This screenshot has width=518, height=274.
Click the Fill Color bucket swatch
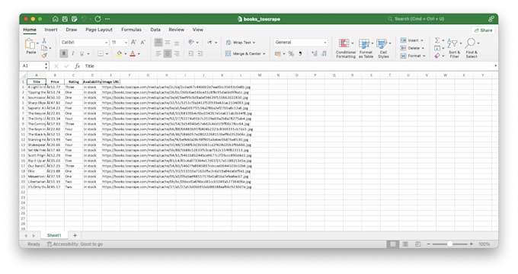[120, 53]
